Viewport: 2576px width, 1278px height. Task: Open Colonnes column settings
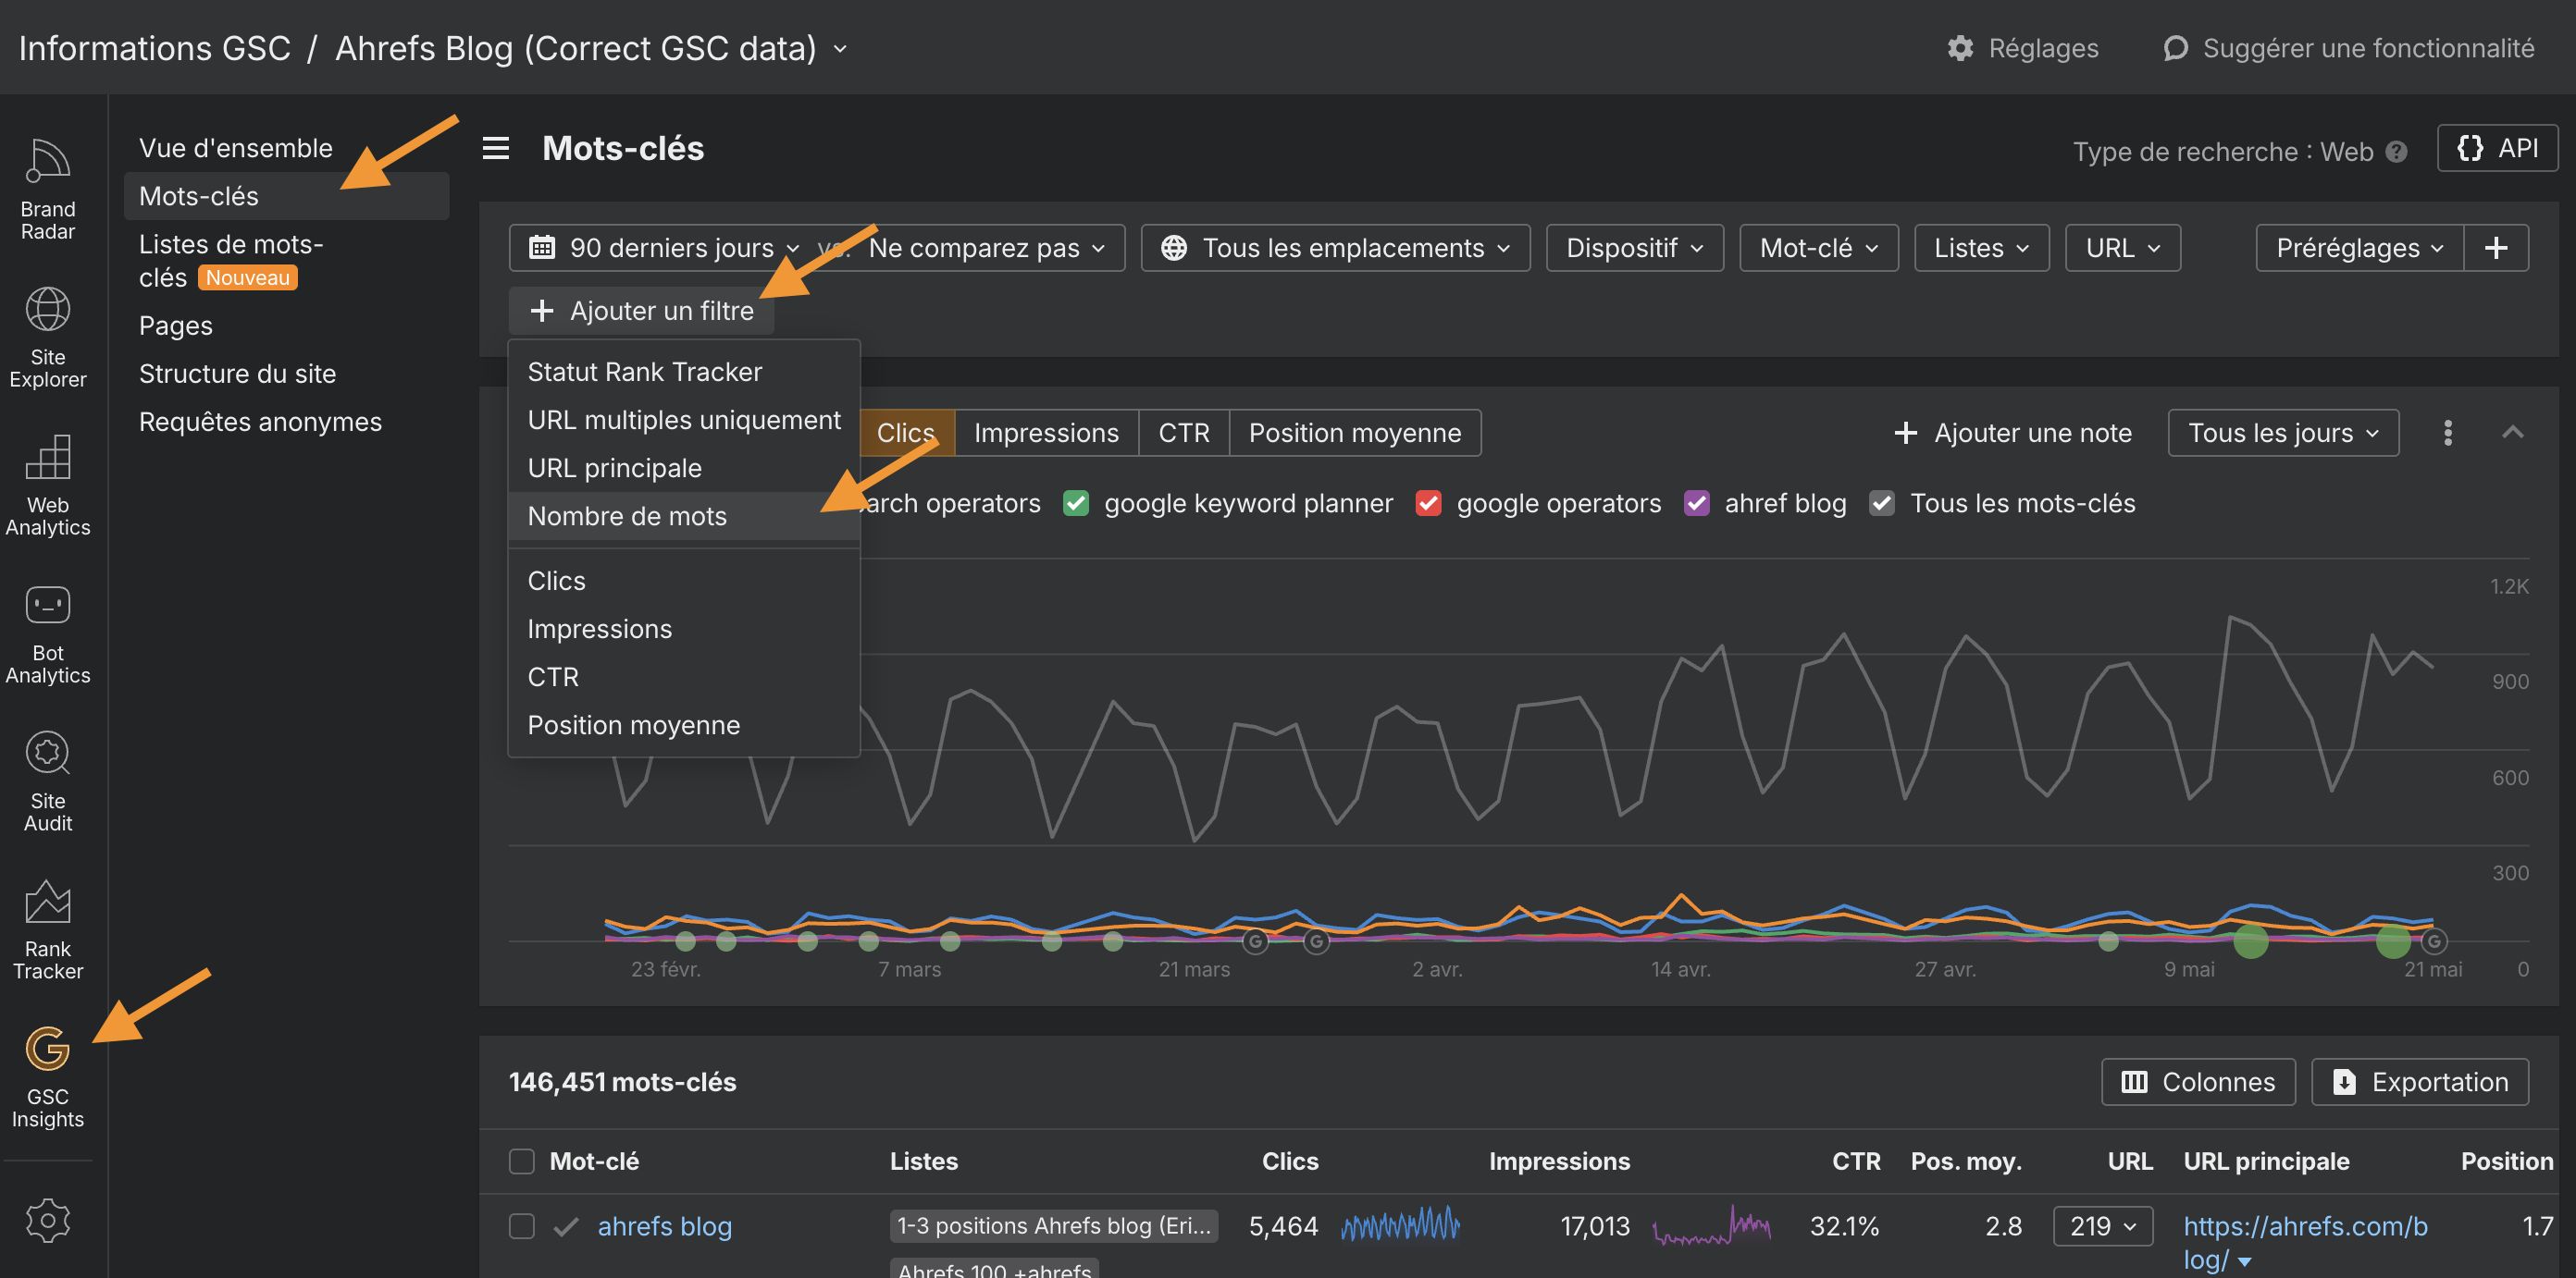(2198, 1082)
